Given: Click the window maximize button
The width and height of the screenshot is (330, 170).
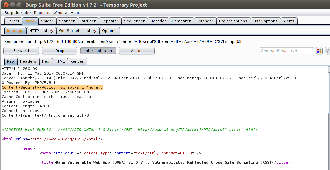Looking at the screenshot, I should [x=19, y=4].
